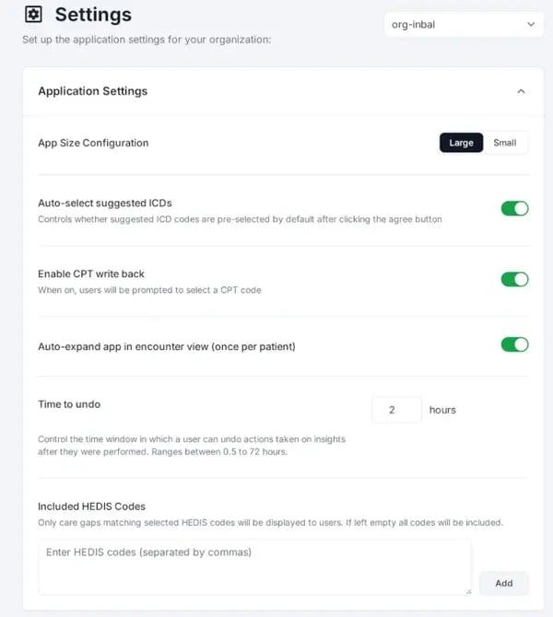
Task: Click the Auto-select suggested ICDs label
Action: (104, 203)
